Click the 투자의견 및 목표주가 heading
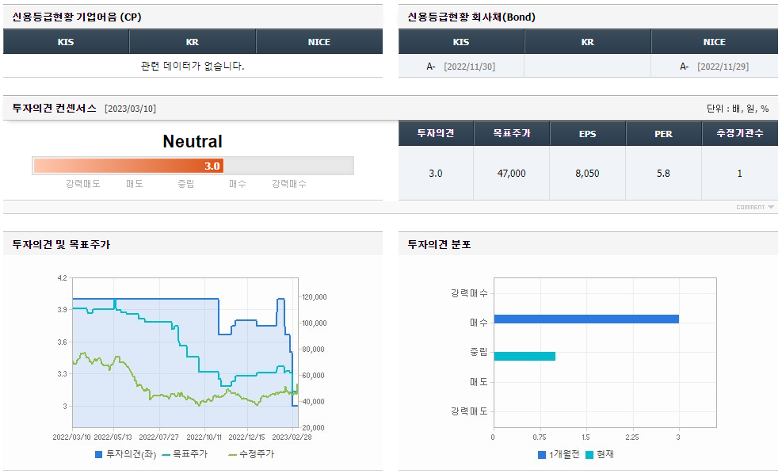 click(x=61, y=244)
